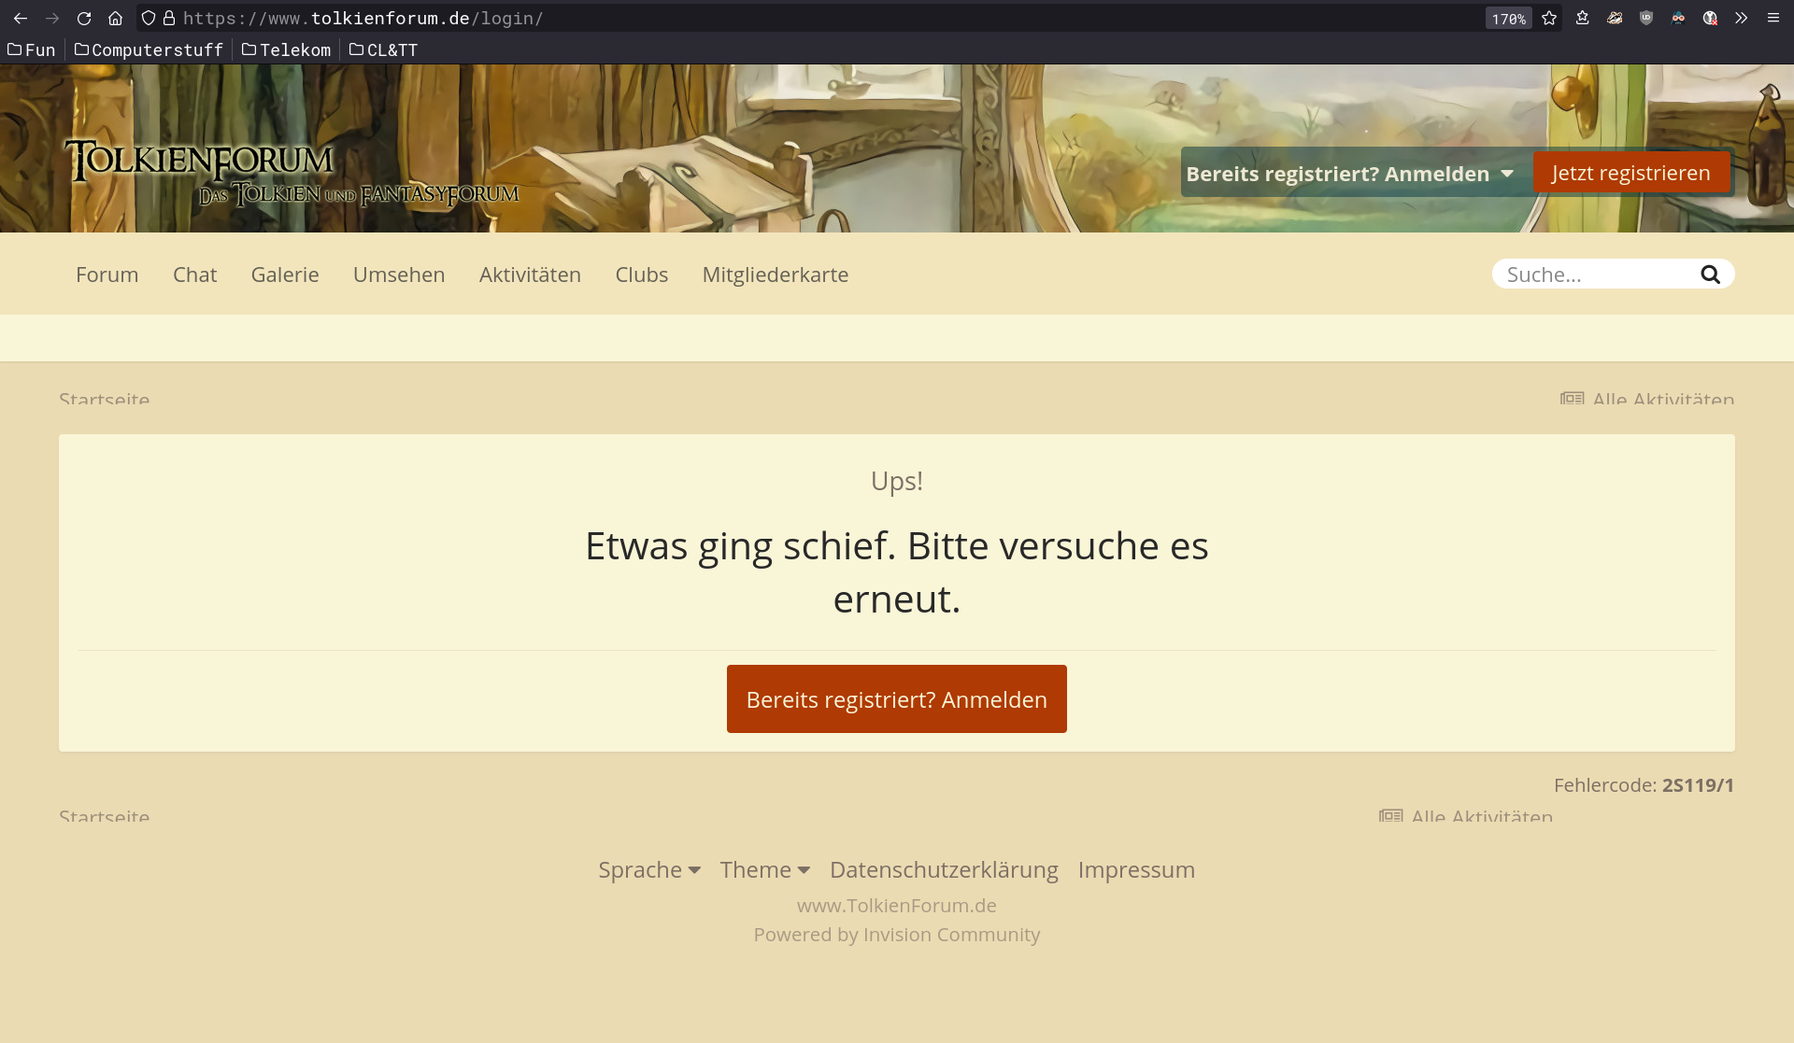
Task: Expand the Theme dropdown in footer
Action: (765, 869)
